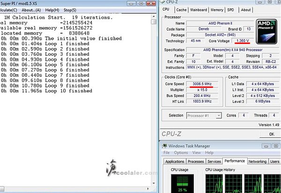The height and width of the screenshot is (193, 281).
Task: Open the File menu in Task Manager
Action: (166, 152)
